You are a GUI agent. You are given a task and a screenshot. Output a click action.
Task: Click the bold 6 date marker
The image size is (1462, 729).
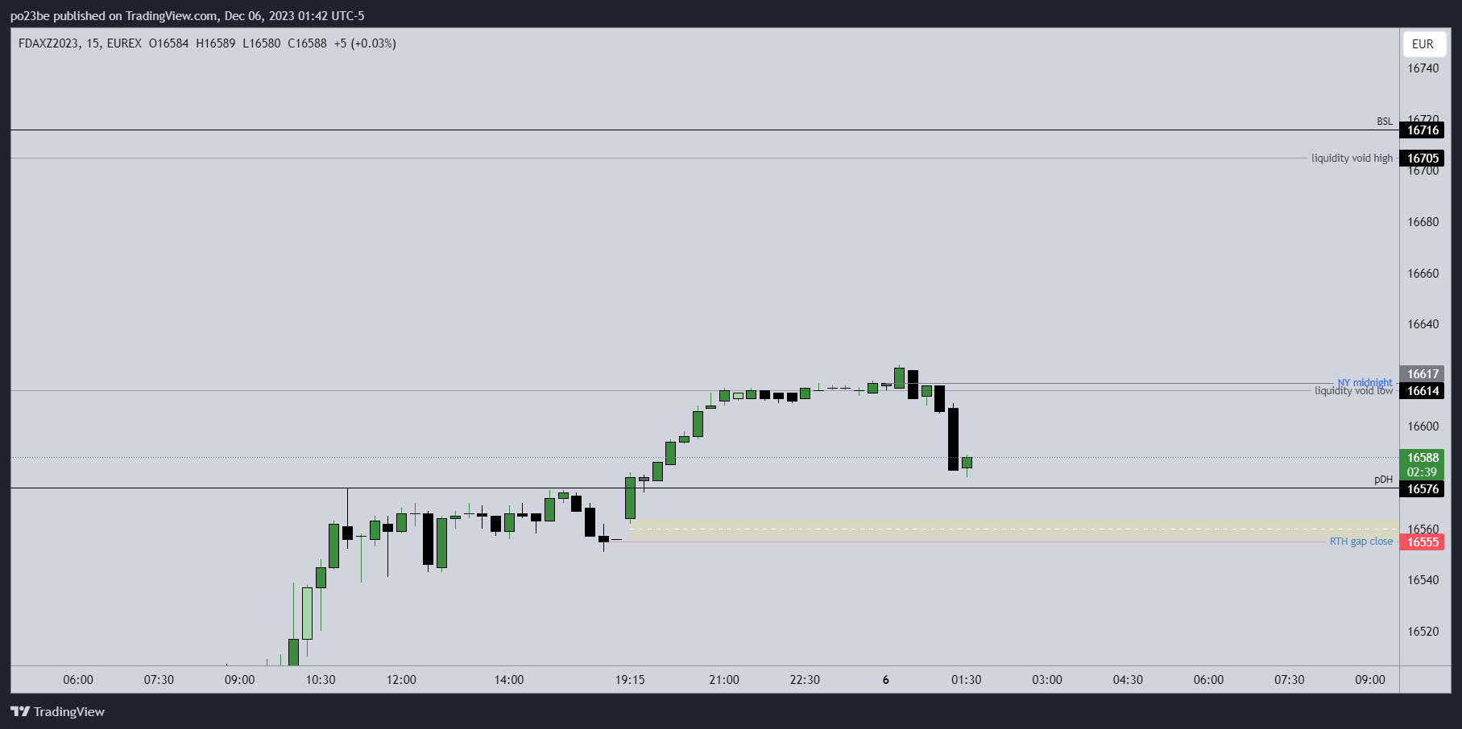click(x=886, y=680)
